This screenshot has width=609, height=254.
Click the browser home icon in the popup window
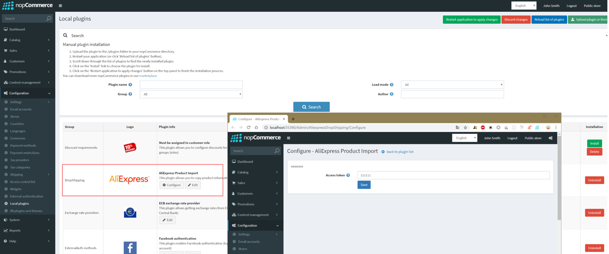(256, 128)
